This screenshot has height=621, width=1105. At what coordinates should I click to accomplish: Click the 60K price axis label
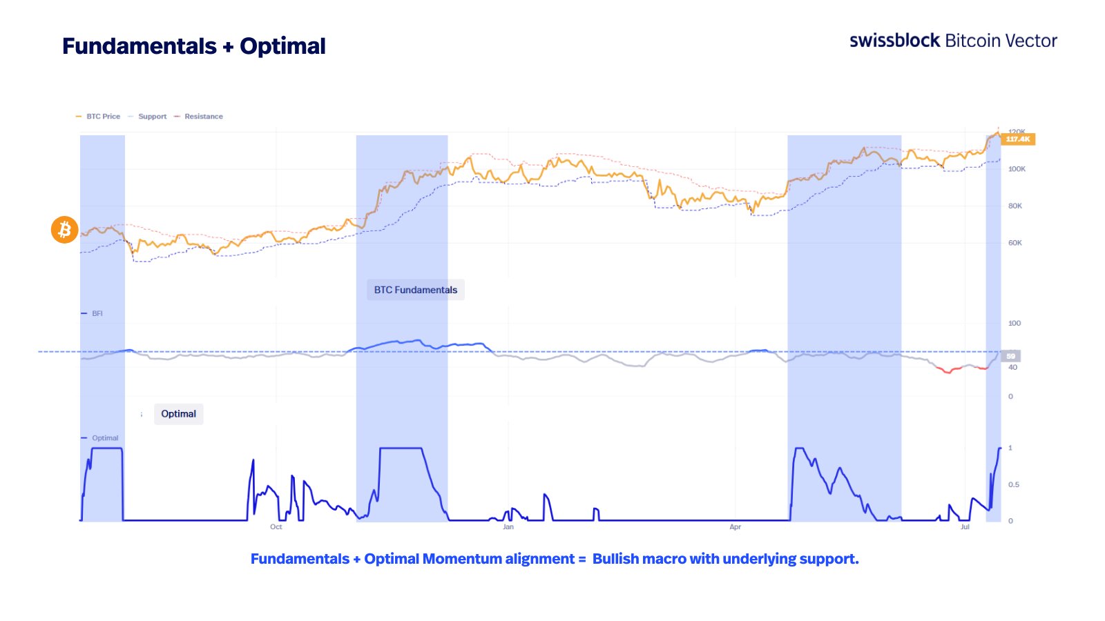1015,243
